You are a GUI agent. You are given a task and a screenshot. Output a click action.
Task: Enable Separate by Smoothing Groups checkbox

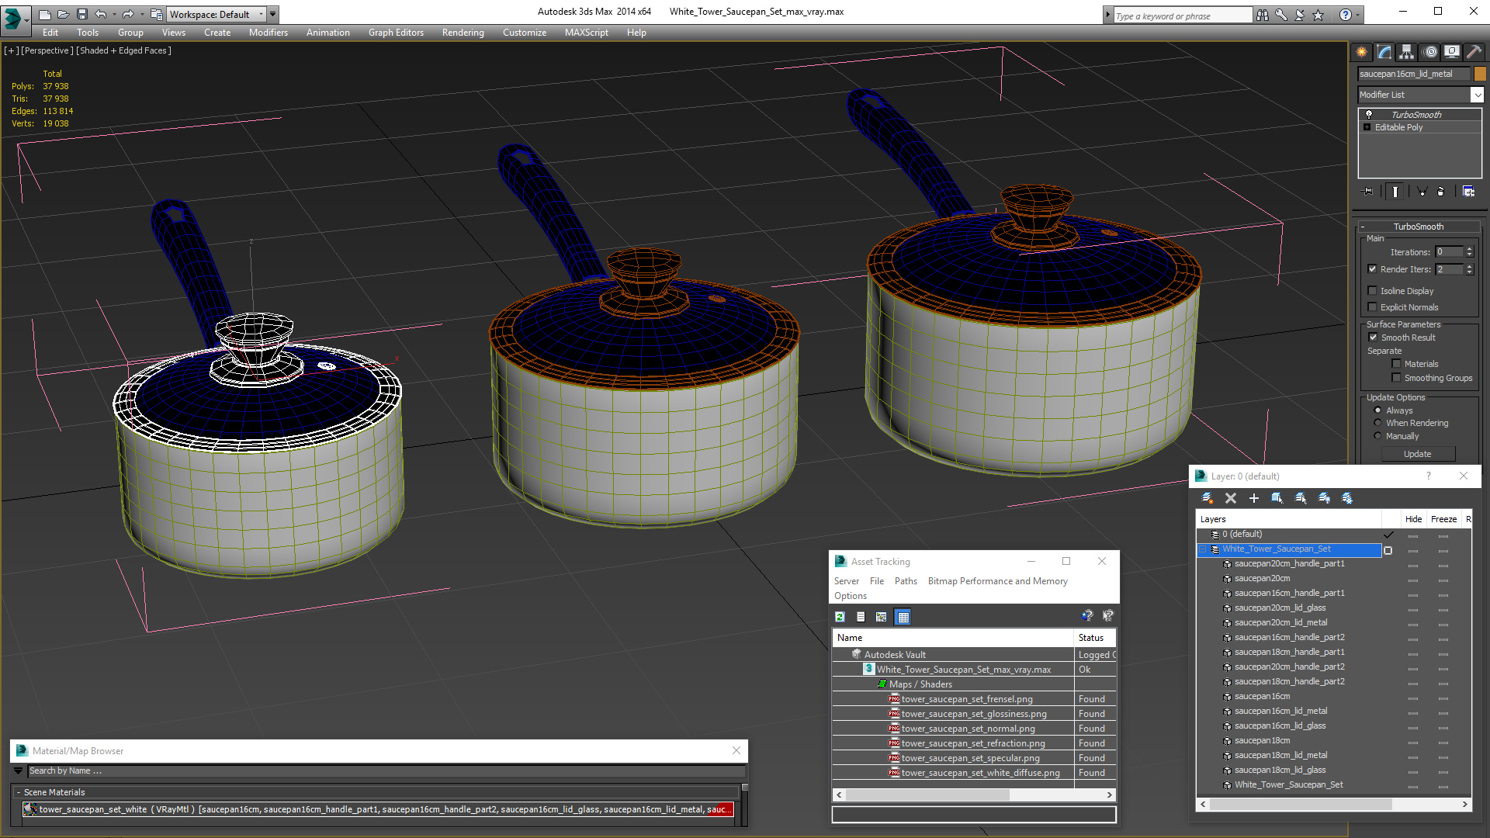tap(1396, 378)
